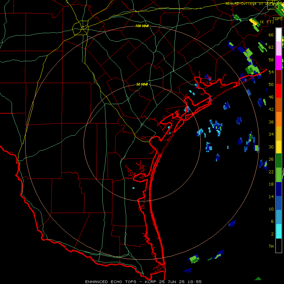The width and height of the screenshot is (284, 284).
Task: Click legend value "18"
Action: (271, 184)
